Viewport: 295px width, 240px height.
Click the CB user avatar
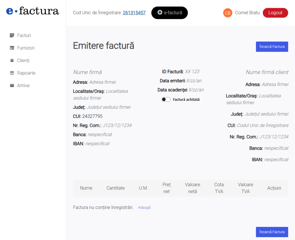point(228,13)
